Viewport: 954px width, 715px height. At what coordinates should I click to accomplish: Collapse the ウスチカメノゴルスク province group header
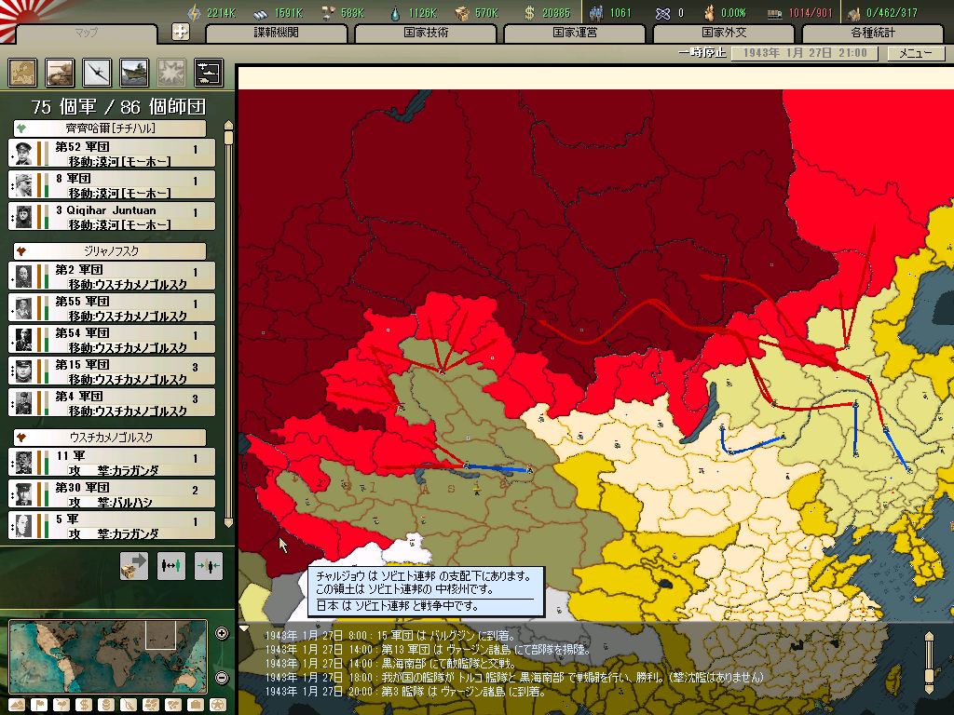(110, 438)
